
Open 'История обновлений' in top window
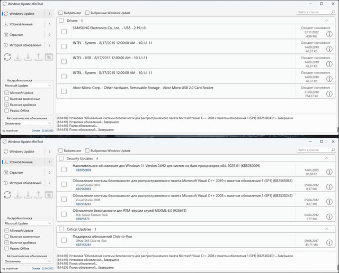pyautogui.click(x=28, y=45)
